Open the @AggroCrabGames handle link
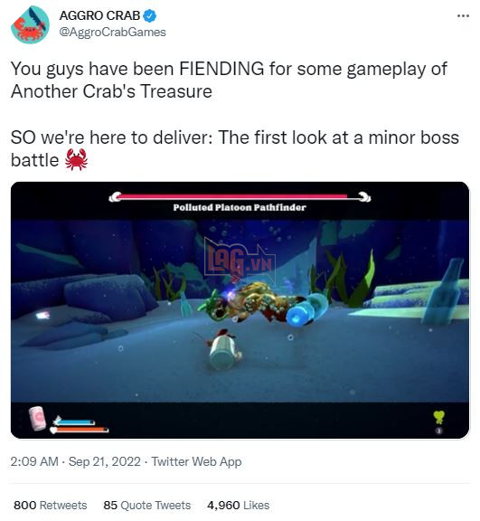The image size is (480, 521). 112,32
